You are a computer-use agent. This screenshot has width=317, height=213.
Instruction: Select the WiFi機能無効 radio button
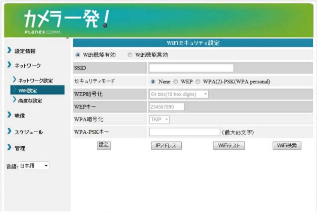(x=130, y=55)
